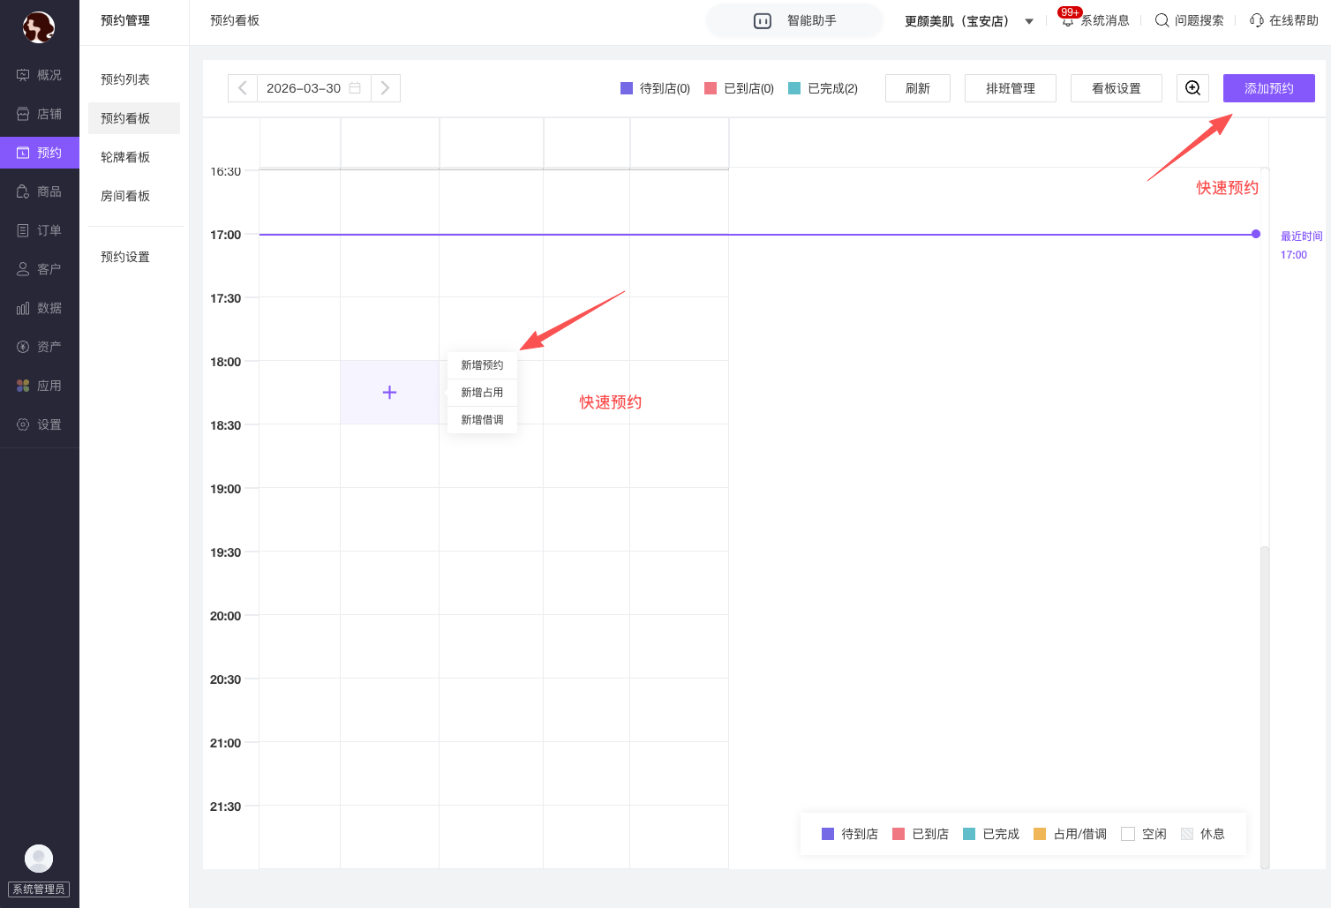Click the plus icon in 18:00 slot
This screenshot has width=1331, height=908.
(x=389, y=393)
